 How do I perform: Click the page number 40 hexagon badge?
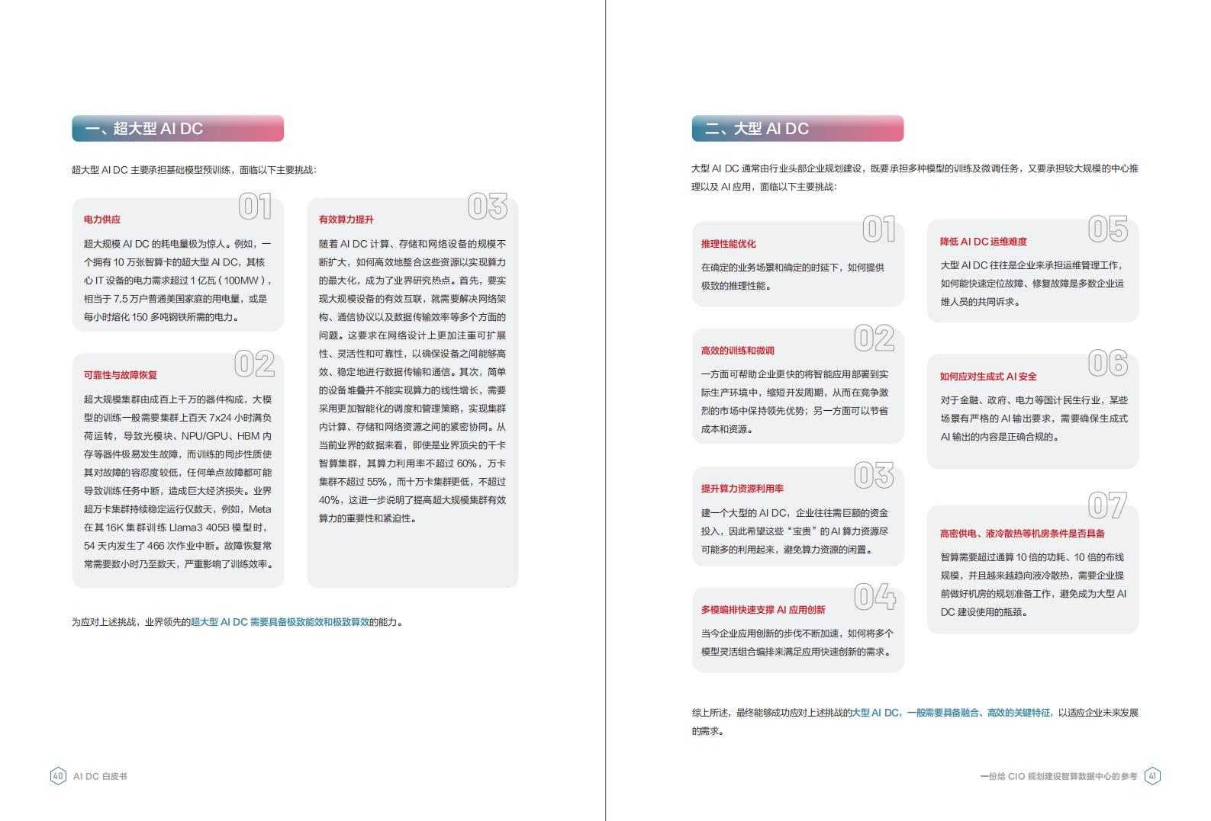click(58, 776)
